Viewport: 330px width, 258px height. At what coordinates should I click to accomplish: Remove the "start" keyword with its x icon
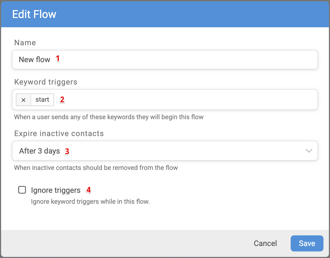(23, 100)
